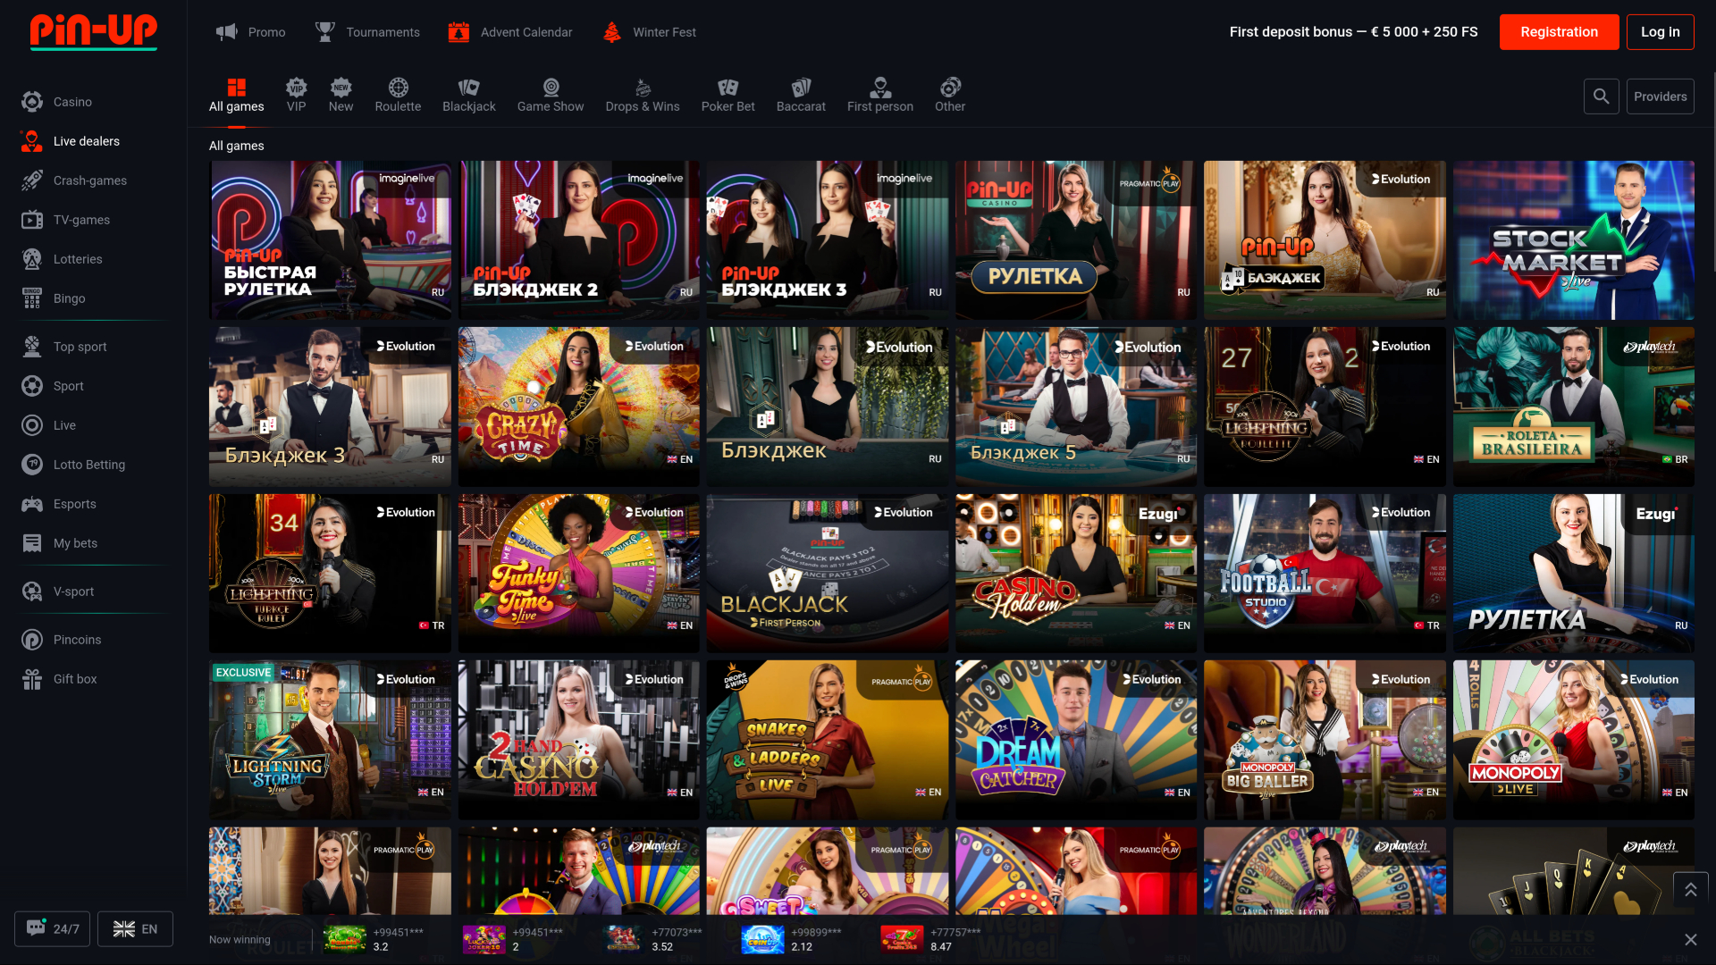This screenshot has height=965, width=1716.
Task: Open the 24/7 support chat icon
Action: click(x=36, y=928)
